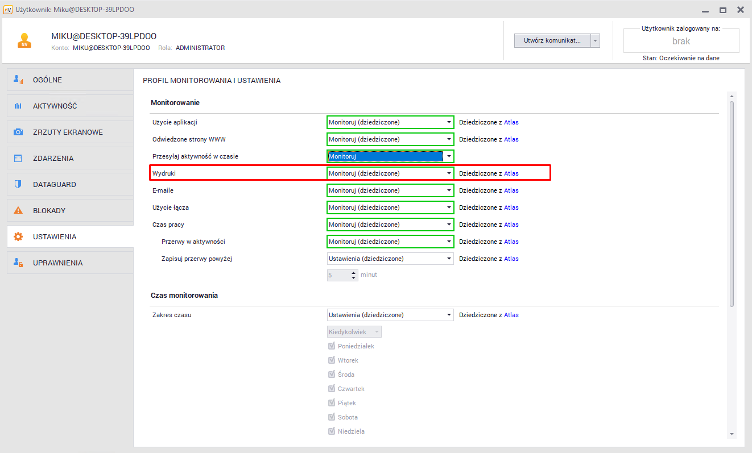Image resolution: width=752 pixels, height=453 pixels.
Task: Expand the Zakres czasu dropdown
Action: click(x=390, y=315)
